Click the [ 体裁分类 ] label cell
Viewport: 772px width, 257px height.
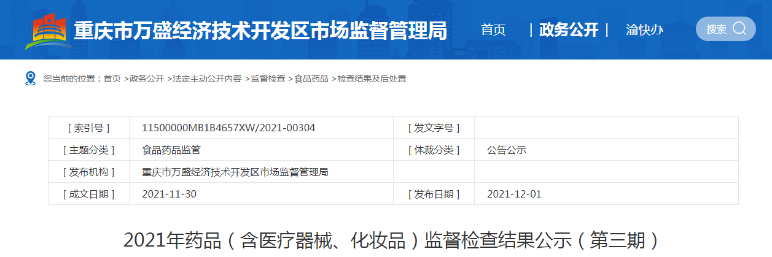point(434,150)
